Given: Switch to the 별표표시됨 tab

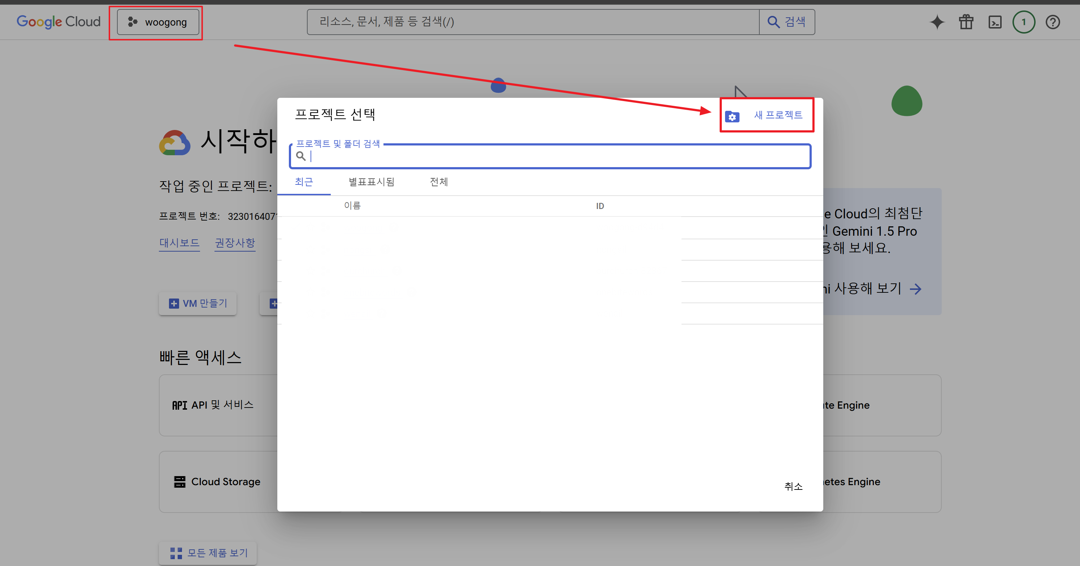Looking at the screenshot, I should click(372, 182).
